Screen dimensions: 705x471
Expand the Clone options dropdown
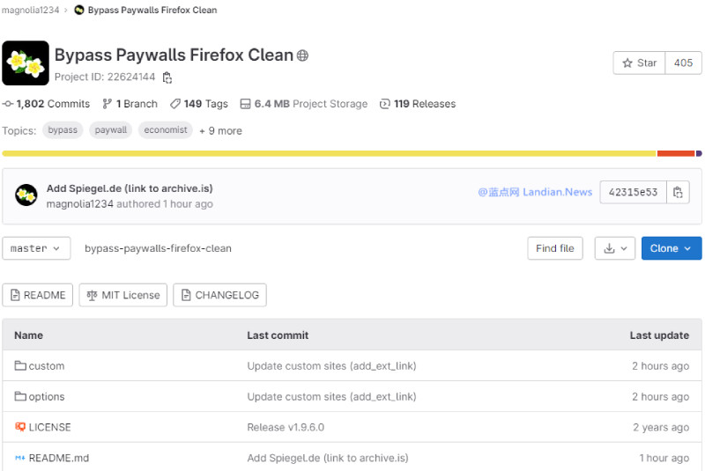[x=672, y=248]
